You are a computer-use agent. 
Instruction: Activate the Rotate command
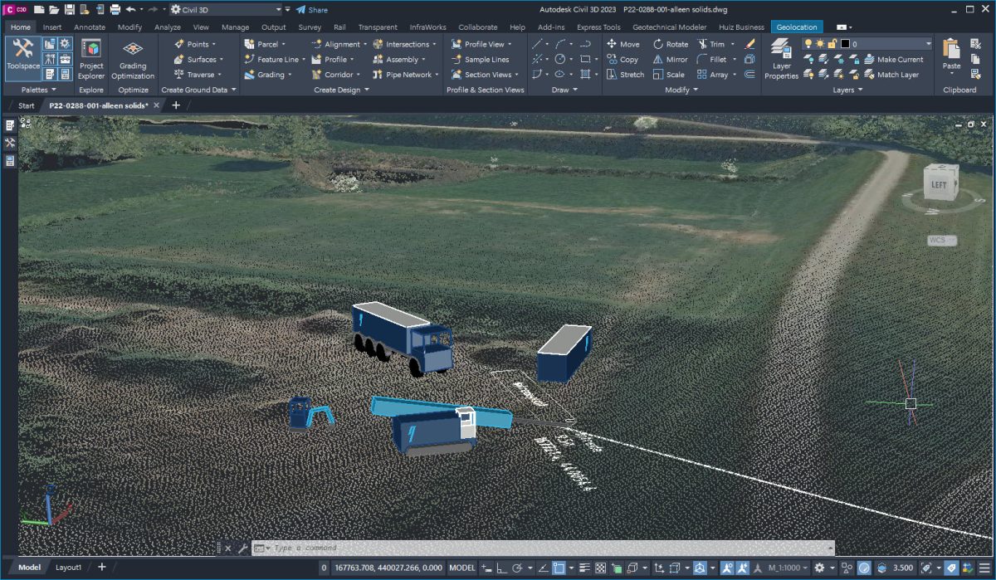(x=671, y=43)
